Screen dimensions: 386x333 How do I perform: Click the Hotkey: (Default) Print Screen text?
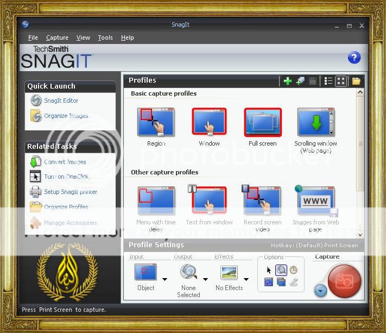tap(314, 246)
